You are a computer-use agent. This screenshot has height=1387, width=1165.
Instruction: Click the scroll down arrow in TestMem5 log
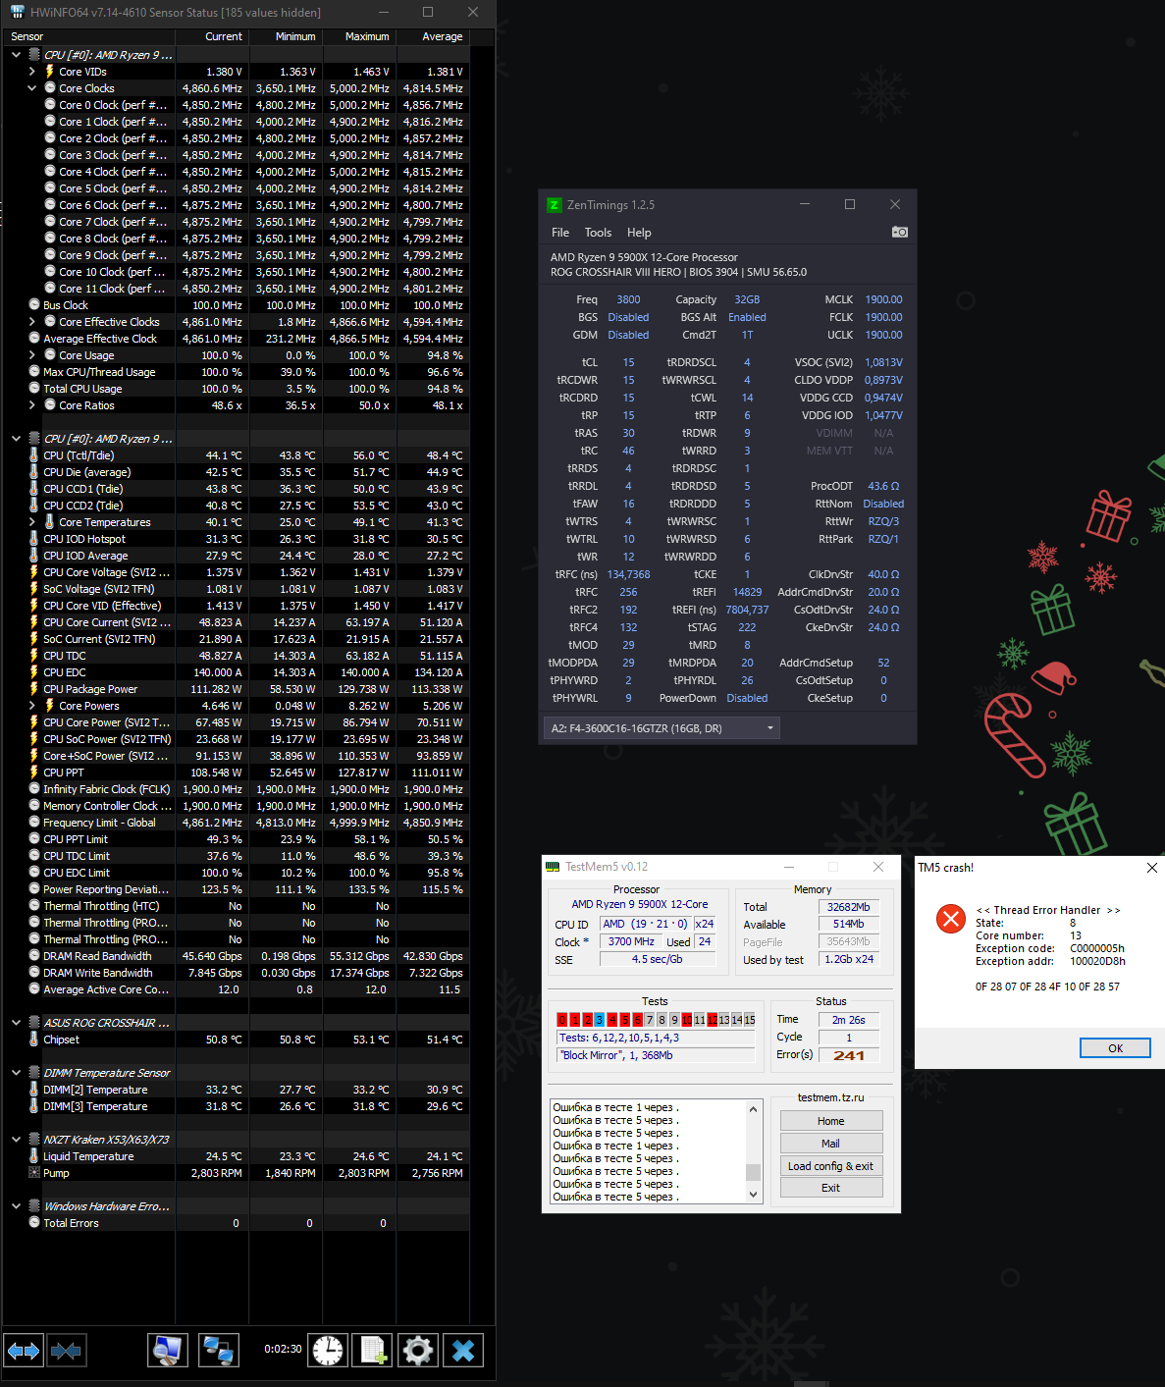tap(754, 1195)
